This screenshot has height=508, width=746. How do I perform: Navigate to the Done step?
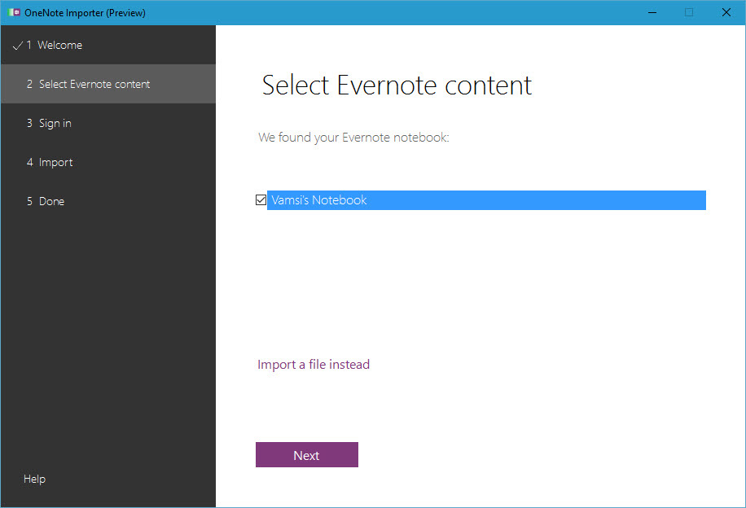50,201
